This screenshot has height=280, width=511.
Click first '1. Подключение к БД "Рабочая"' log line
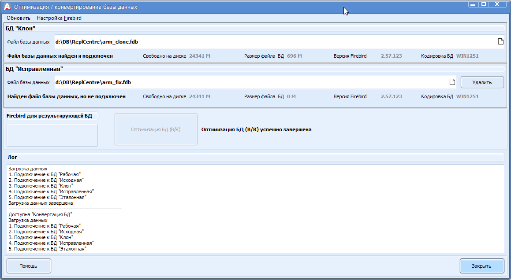[45, 174]
